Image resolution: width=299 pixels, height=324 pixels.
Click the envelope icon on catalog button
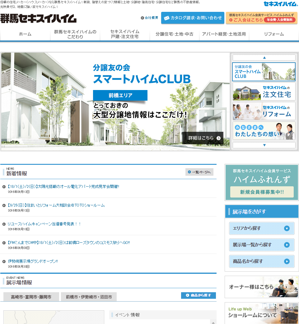pos(166,18)
